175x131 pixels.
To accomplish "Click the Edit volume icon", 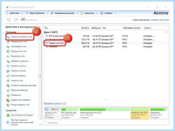I will tap(8, 105).
